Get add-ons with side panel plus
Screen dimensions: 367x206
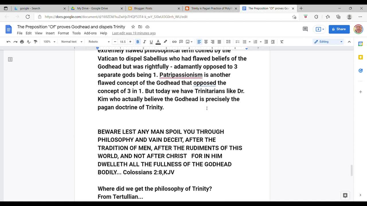[x=361, y=92]
